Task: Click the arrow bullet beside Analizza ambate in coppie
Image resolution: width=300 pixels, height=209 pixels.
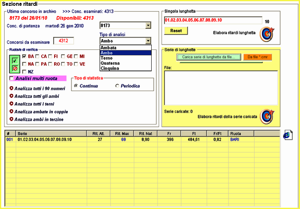Action: (12, 111)
